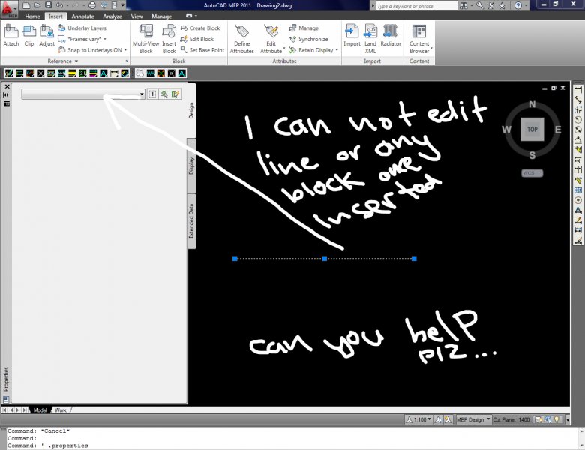
Task: Click the Radiator import tool
Action: (x=391, y=36)
